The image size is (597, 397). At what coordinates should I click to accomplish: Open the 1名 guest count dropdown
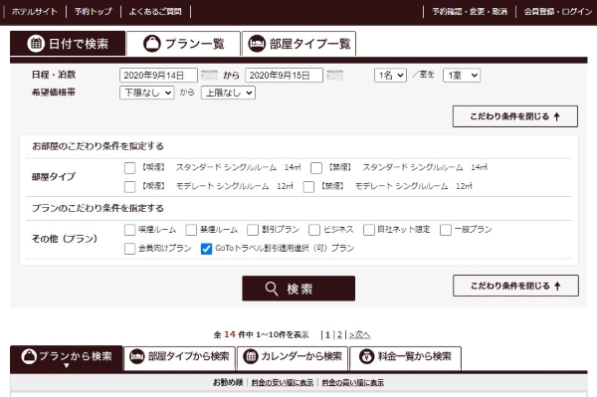pos(391,76)
